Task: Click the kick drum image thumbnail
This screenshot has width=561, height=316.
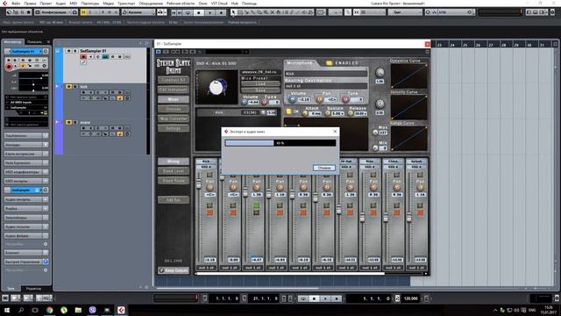Action: [217, 87]
